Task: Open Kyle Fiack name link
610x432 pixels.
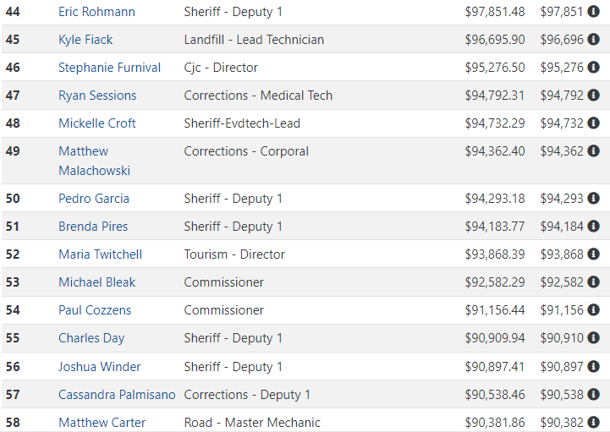Action: (85, 40)
